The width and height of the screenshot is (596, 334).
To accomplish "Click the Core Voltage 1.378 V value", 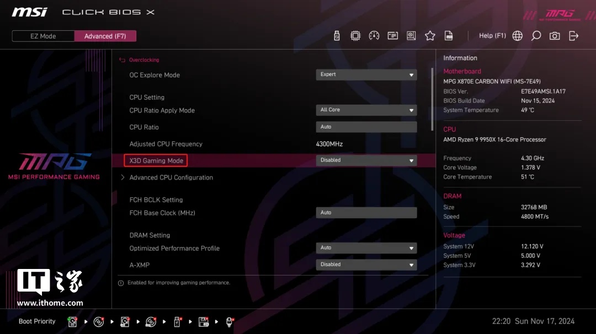I will click(530, 168).
